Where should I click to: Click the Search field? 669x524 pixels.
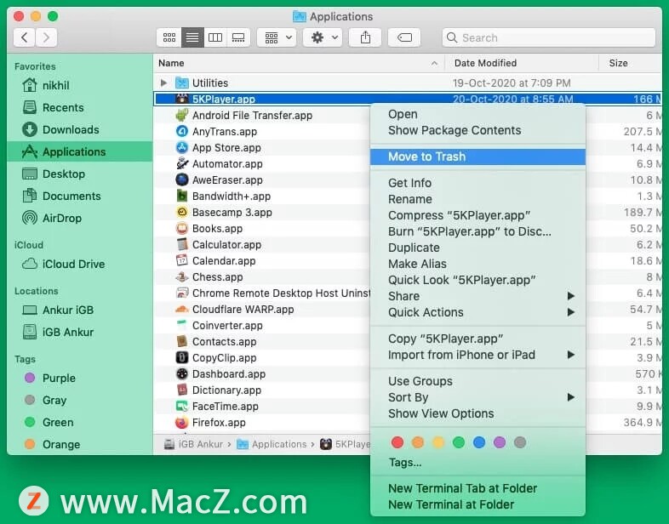549,37
